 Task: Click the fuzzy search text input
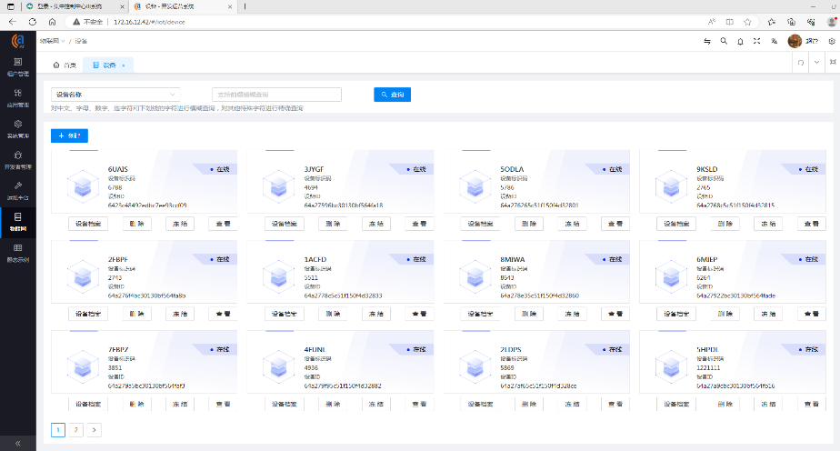point(277,95)
